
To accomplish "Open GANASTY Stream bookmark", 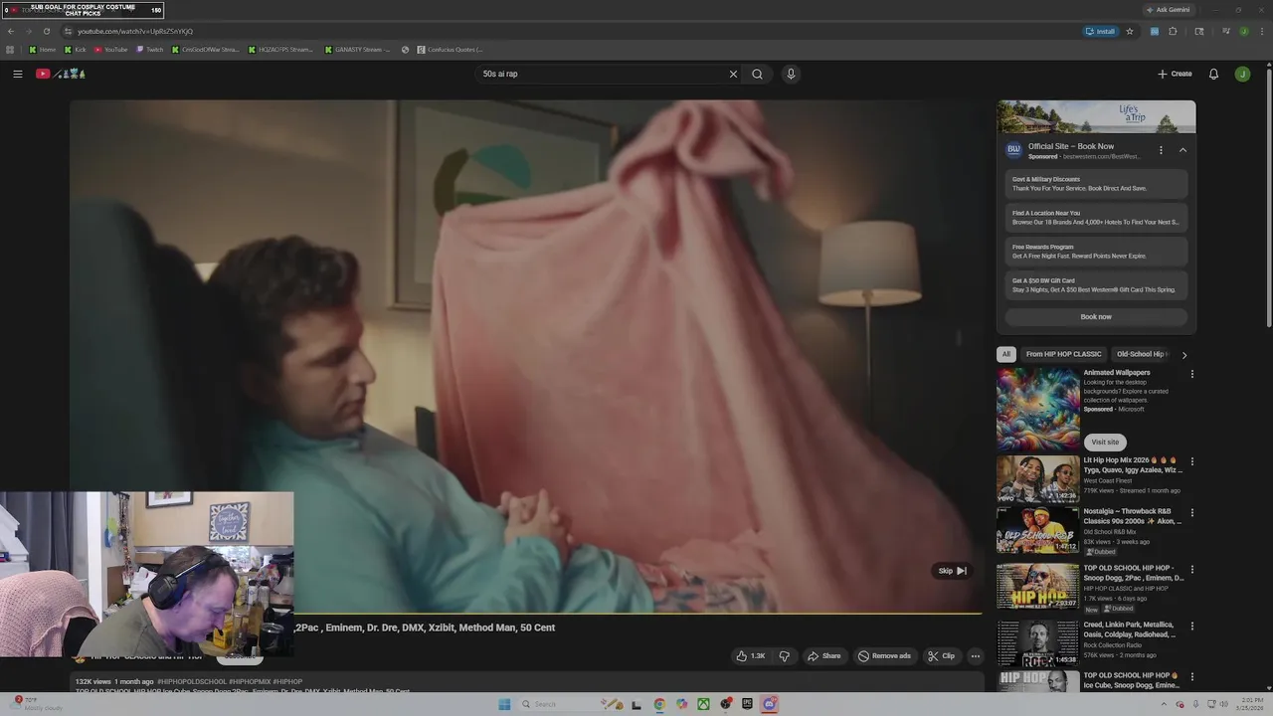I will (357, 49).
